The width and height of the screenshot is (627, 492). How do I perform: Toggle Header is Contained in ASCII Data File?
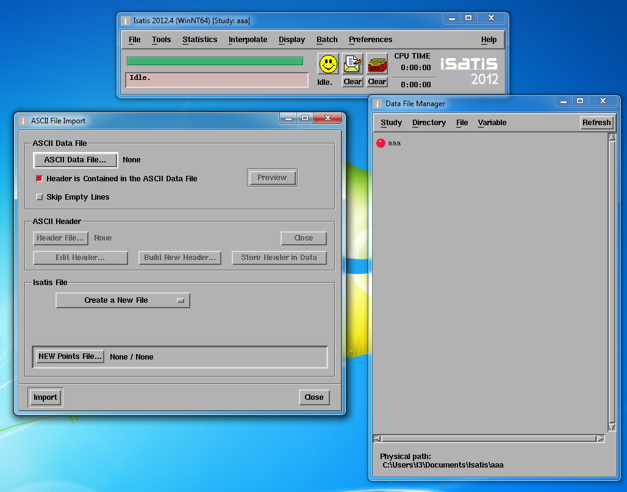pyautogui.click(x=39, y=178)
